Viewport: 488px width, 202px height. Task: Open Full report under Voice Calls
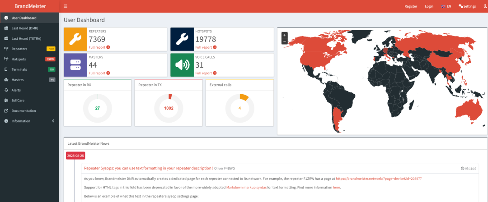[206, 73]
